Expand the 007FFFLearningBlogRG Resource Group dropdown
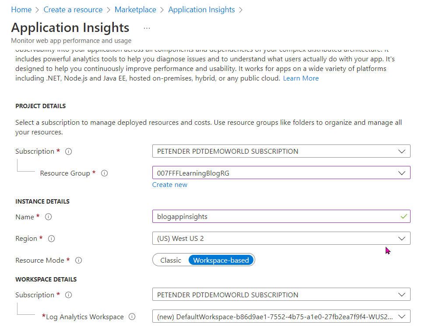Image resolution: width=432 pixels, height=331 pixels. (401, 173)
